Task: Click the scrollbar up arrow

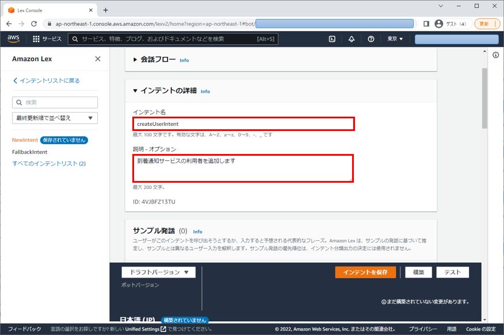Action: [x=484, y=51]
